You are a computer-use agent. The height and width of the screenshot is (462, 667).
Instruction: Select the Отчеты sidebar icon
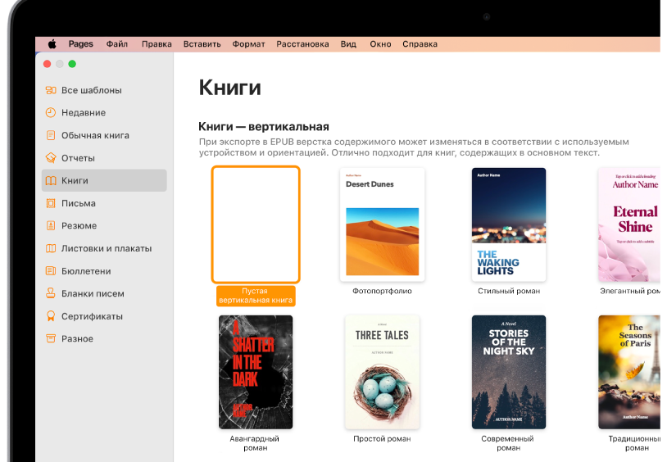(51, 158)
